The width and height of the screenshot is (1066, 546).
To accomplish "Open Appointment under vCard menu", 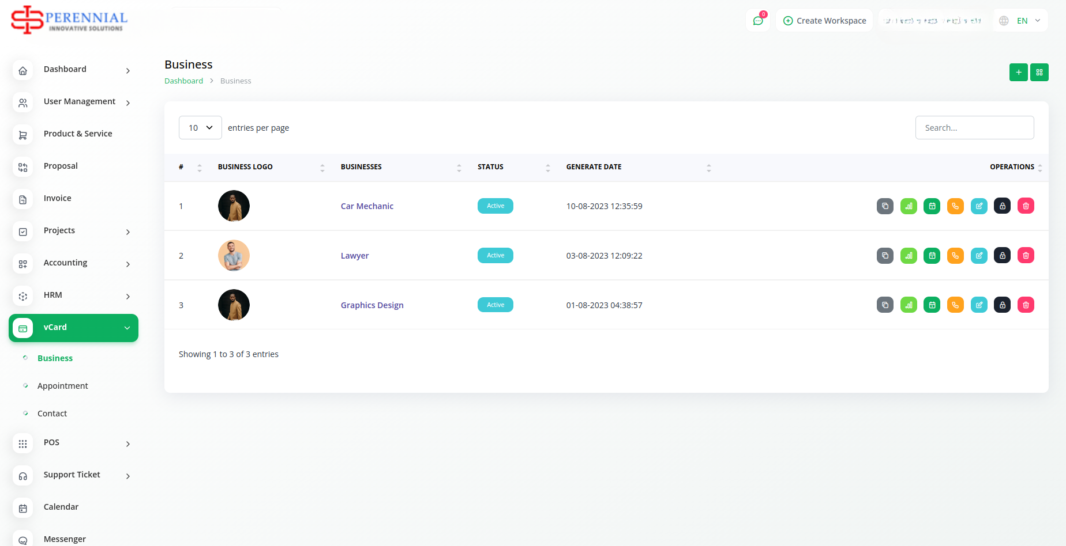I will coord(62,386).
